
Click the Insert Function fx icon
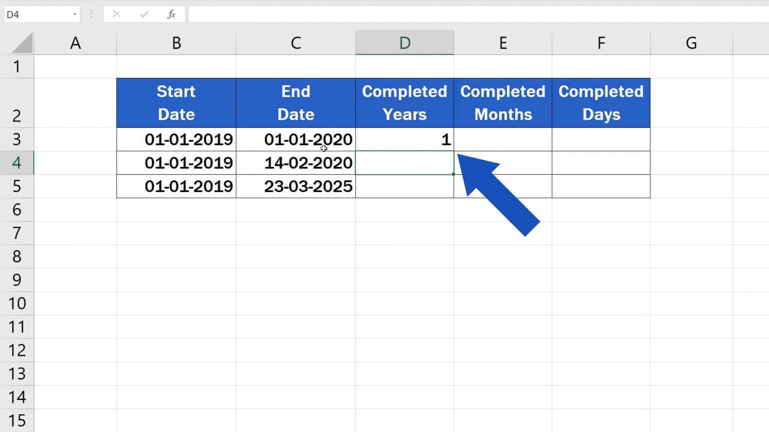(171, 14)
